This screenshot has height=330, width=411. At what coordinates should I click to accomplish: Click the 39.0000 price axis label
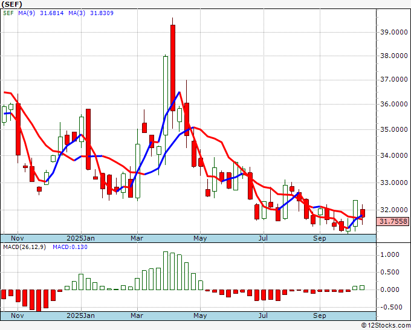click(x=392, y=32)
